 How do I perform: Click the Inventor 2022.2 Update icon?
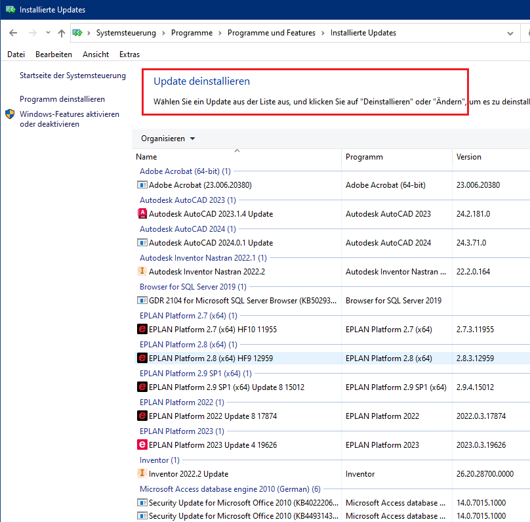point(142,473)
